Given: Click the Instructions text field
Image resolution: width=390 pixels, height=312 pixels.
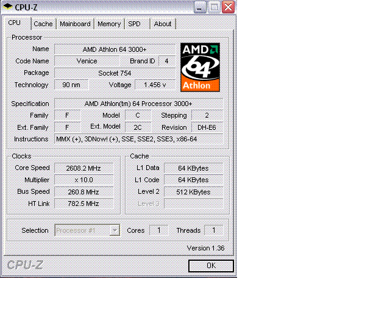Looking at the screenshot, I should (138, 139).
